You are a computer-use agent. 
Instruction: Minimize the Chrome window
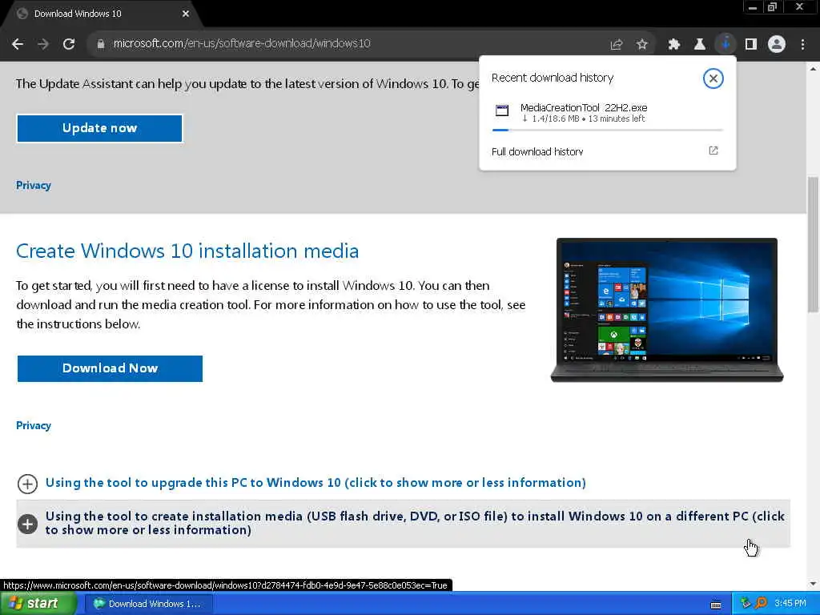point(753,7)
